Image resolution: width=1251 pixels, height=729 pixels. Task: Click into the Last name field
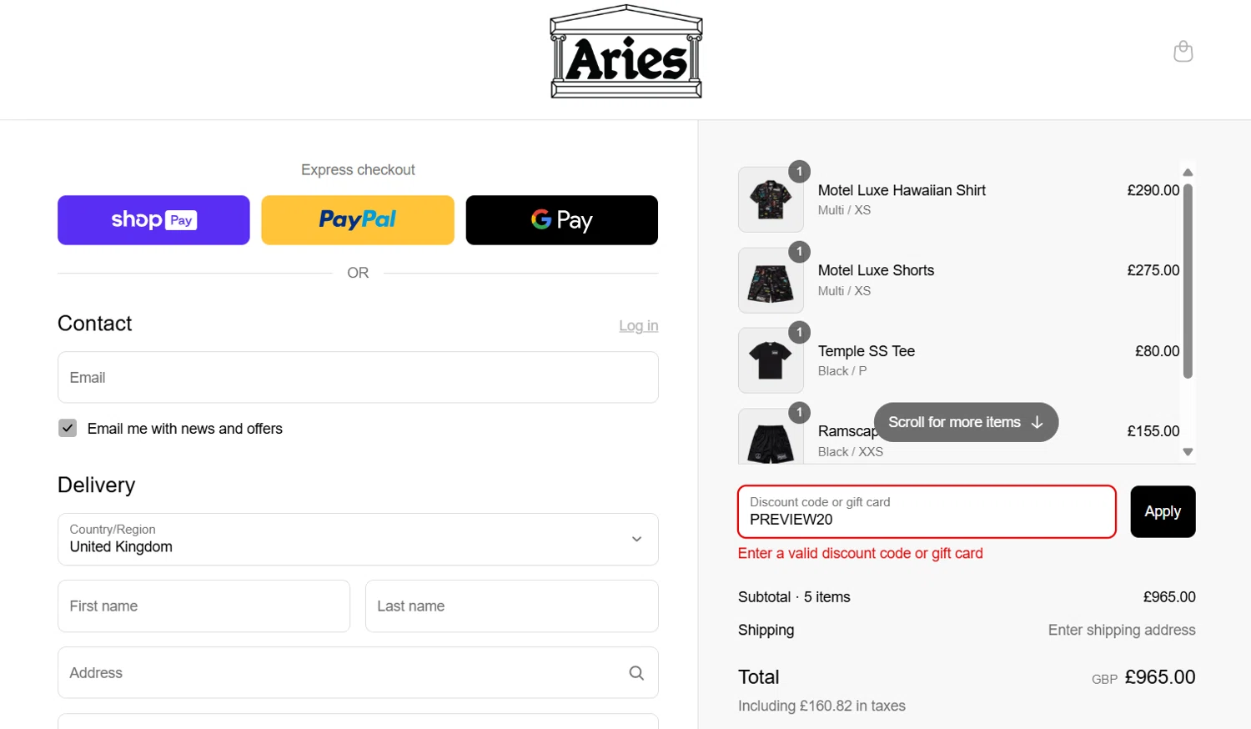[x=512, y=606]
